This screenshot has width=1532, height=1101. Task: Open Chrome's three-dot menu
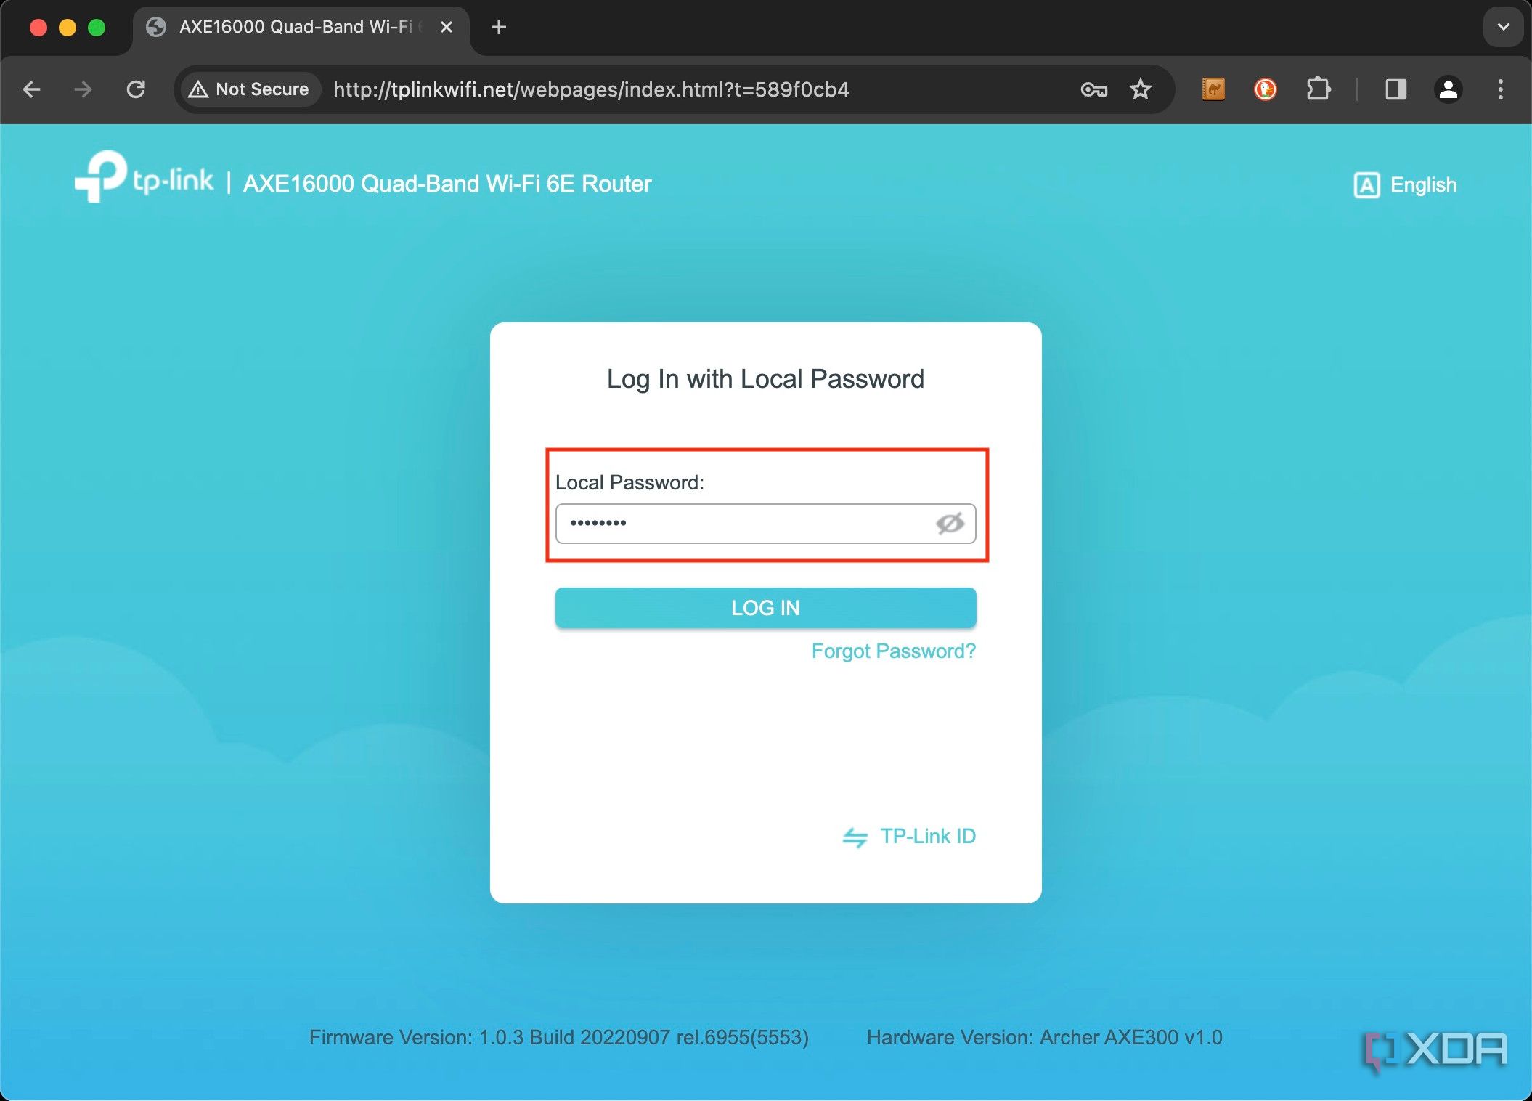coord(1500,89)
